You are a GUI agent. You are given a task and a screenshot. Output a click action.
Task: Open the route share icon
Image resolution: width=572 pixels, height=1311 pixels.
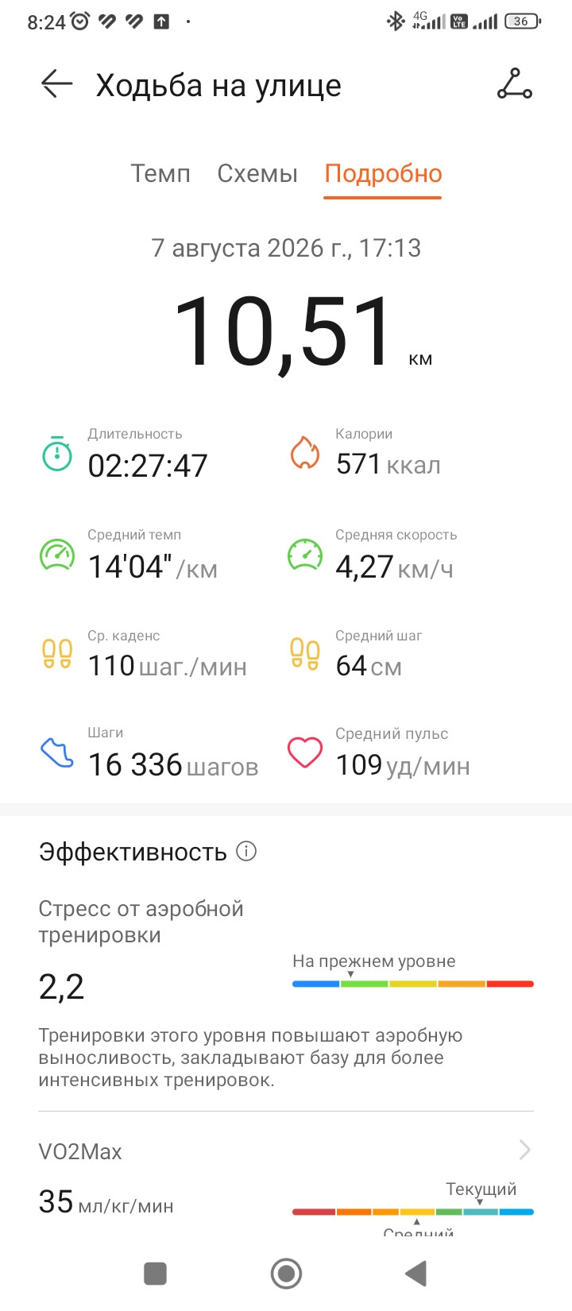coord(515,84)
